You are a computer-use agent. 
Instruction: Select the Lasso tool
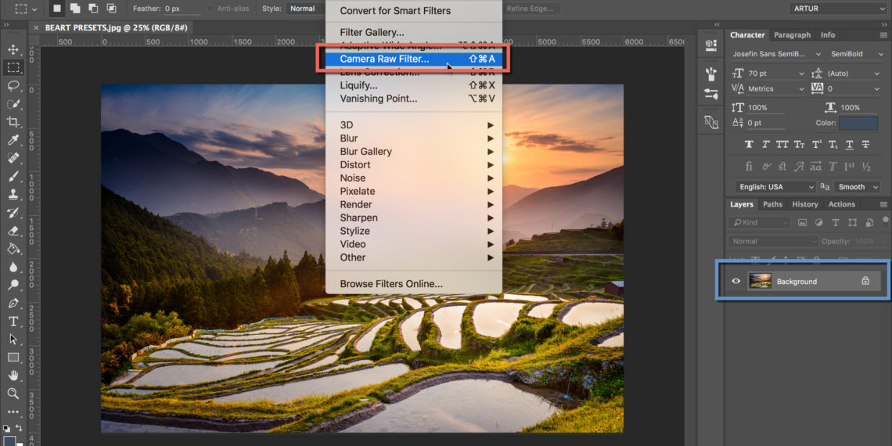click(13, 86)
